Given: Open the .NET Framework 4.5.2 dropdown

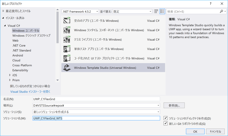Looking at the screenshot, I should click(80, 11).
